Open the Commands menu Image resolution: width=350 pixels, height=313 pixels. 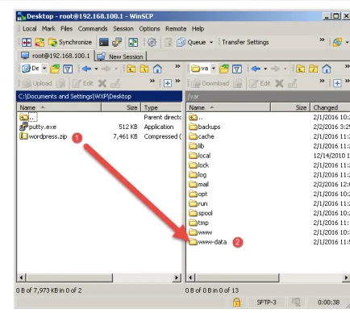click(x=93, y=28)
